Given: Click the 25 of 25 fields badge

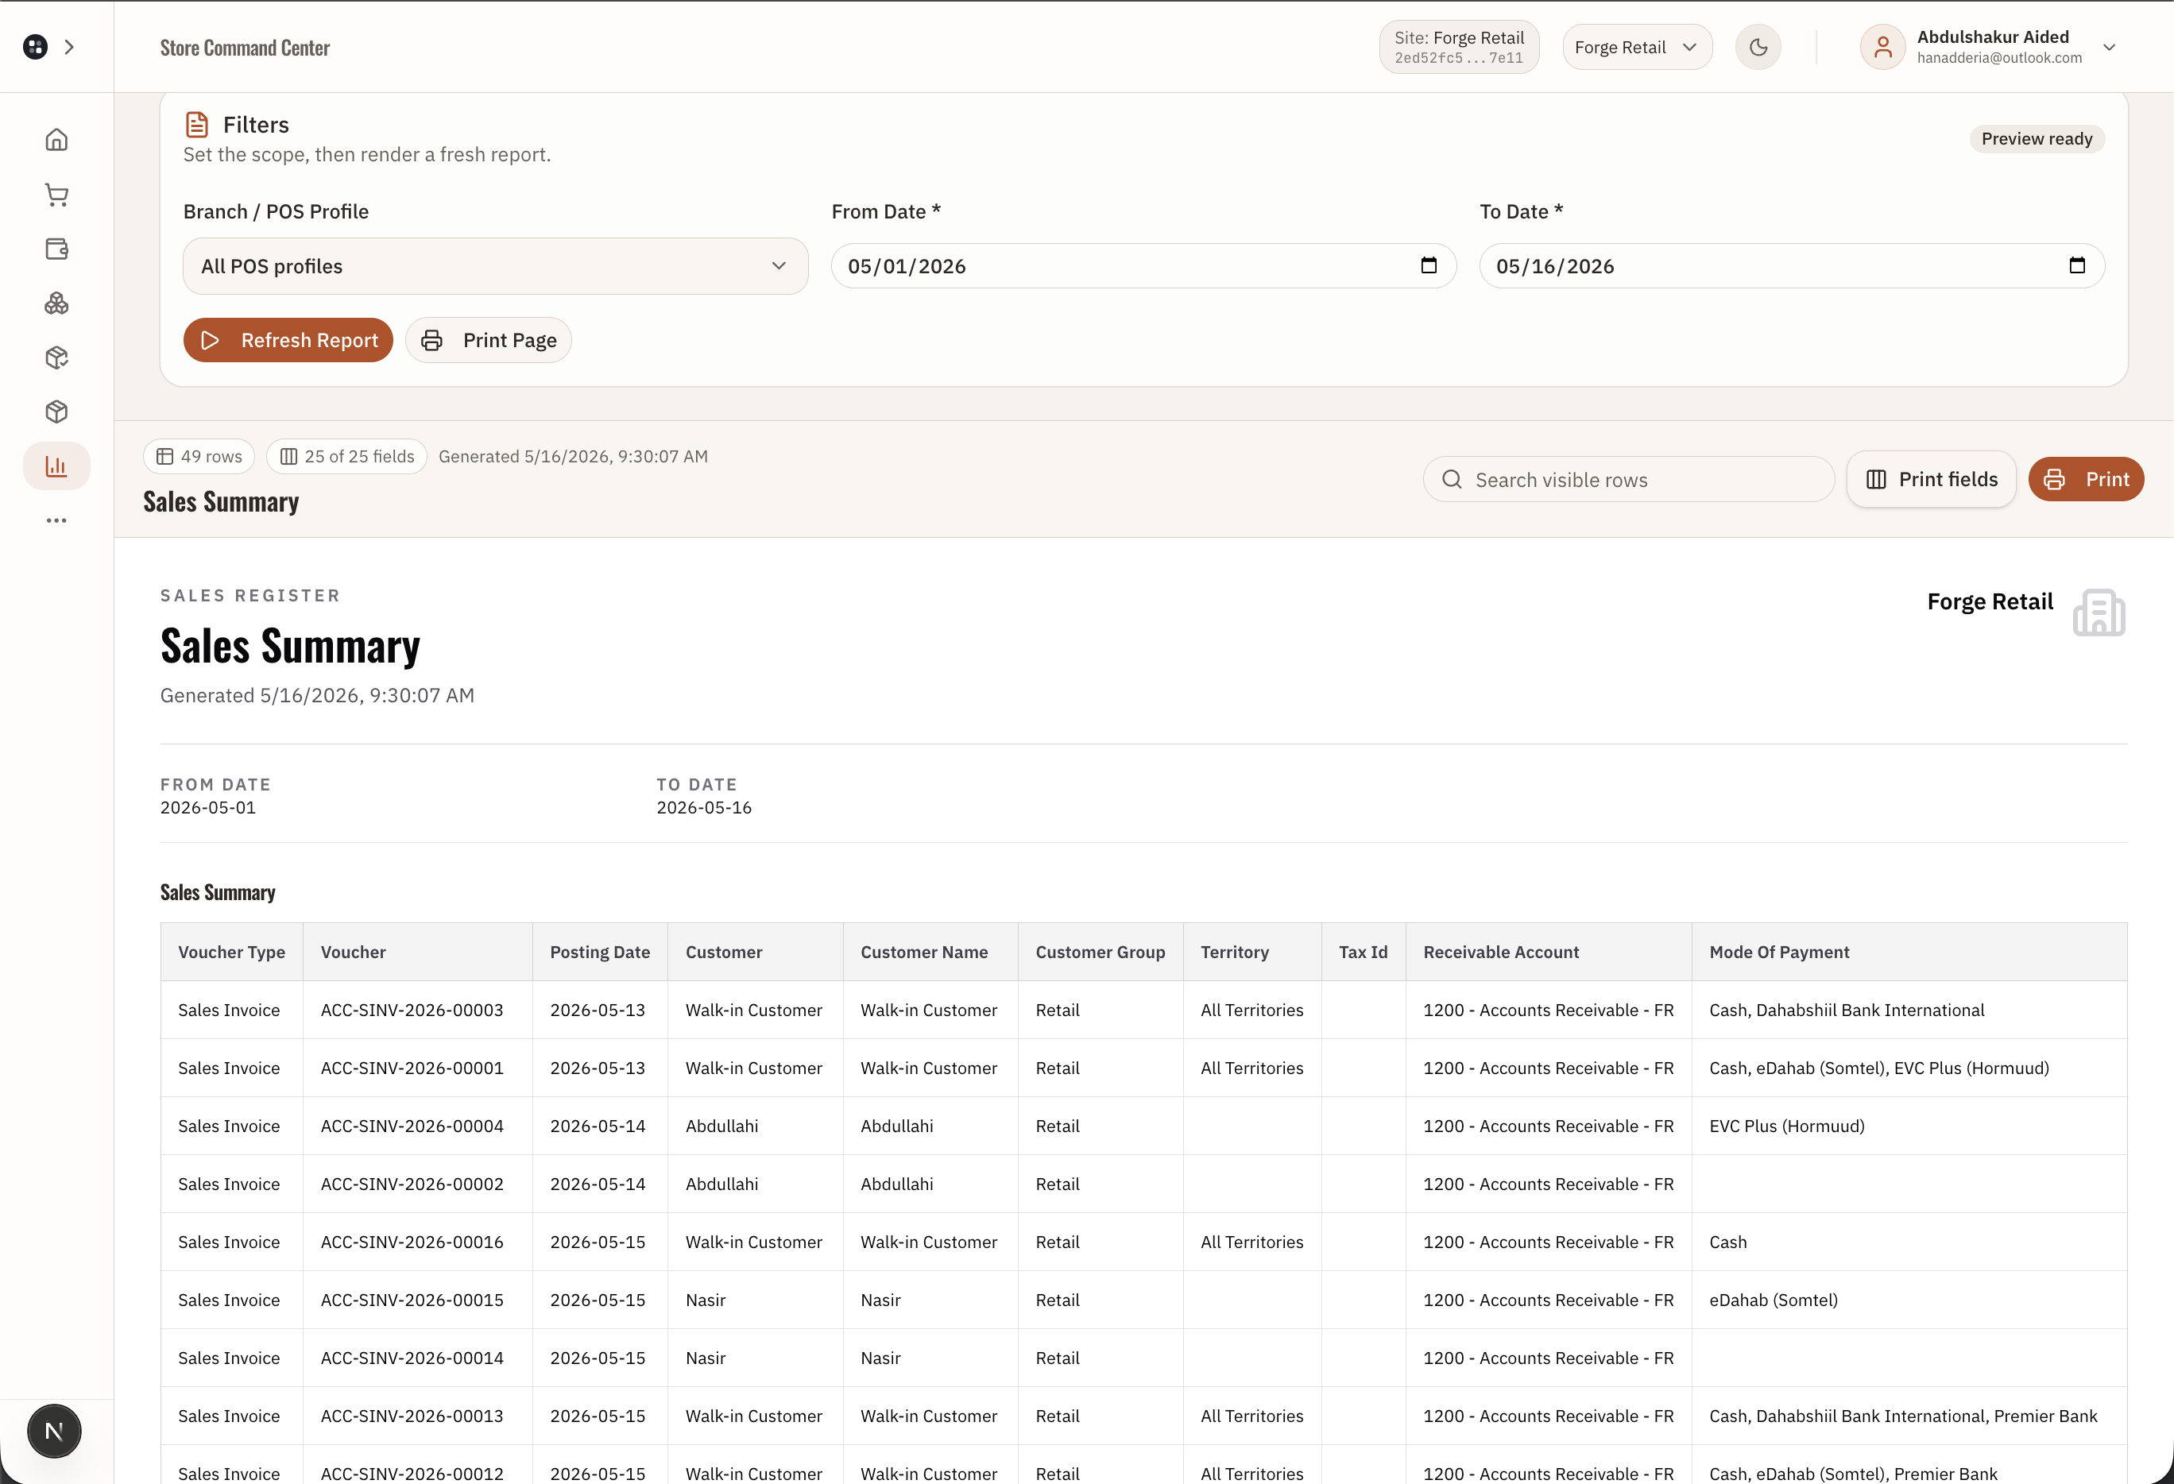Looking at the screenshot, I should pos(346,456).
